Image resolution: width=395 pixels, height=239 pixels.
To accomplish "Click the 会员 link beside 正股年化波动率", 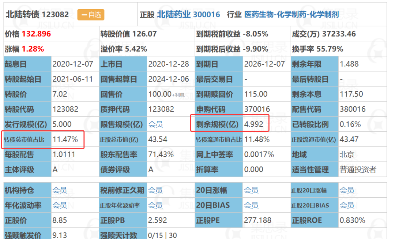I will (x=155, y=205).
